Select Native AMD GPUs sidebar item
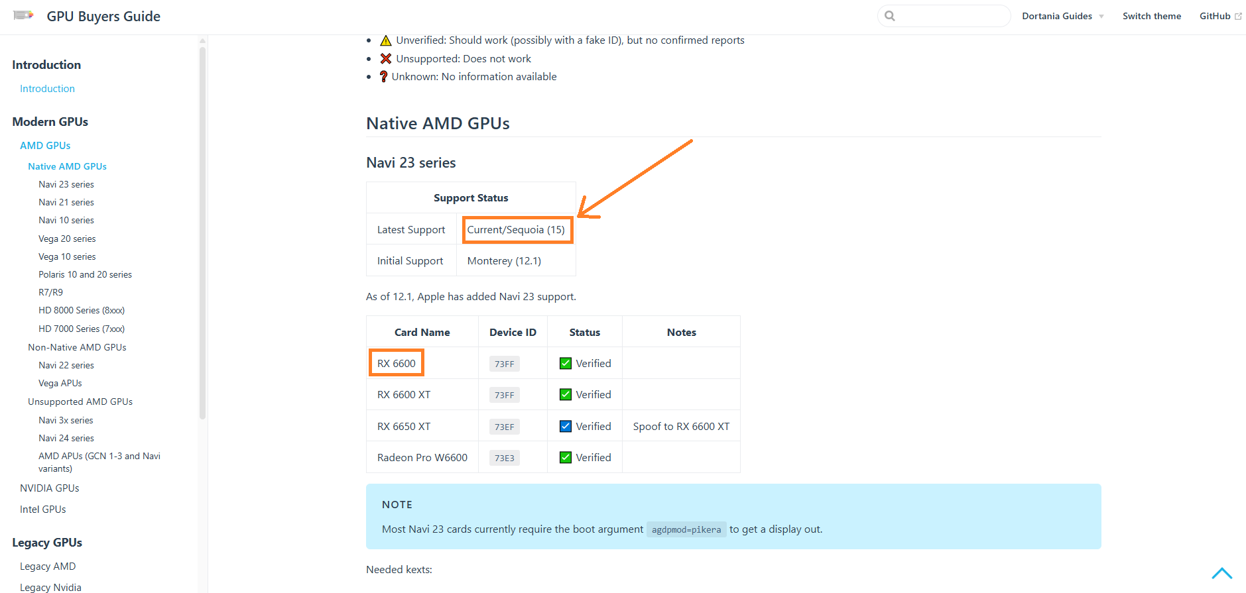This screenshot has height=593, width=1246. click(x=67, y=166)
